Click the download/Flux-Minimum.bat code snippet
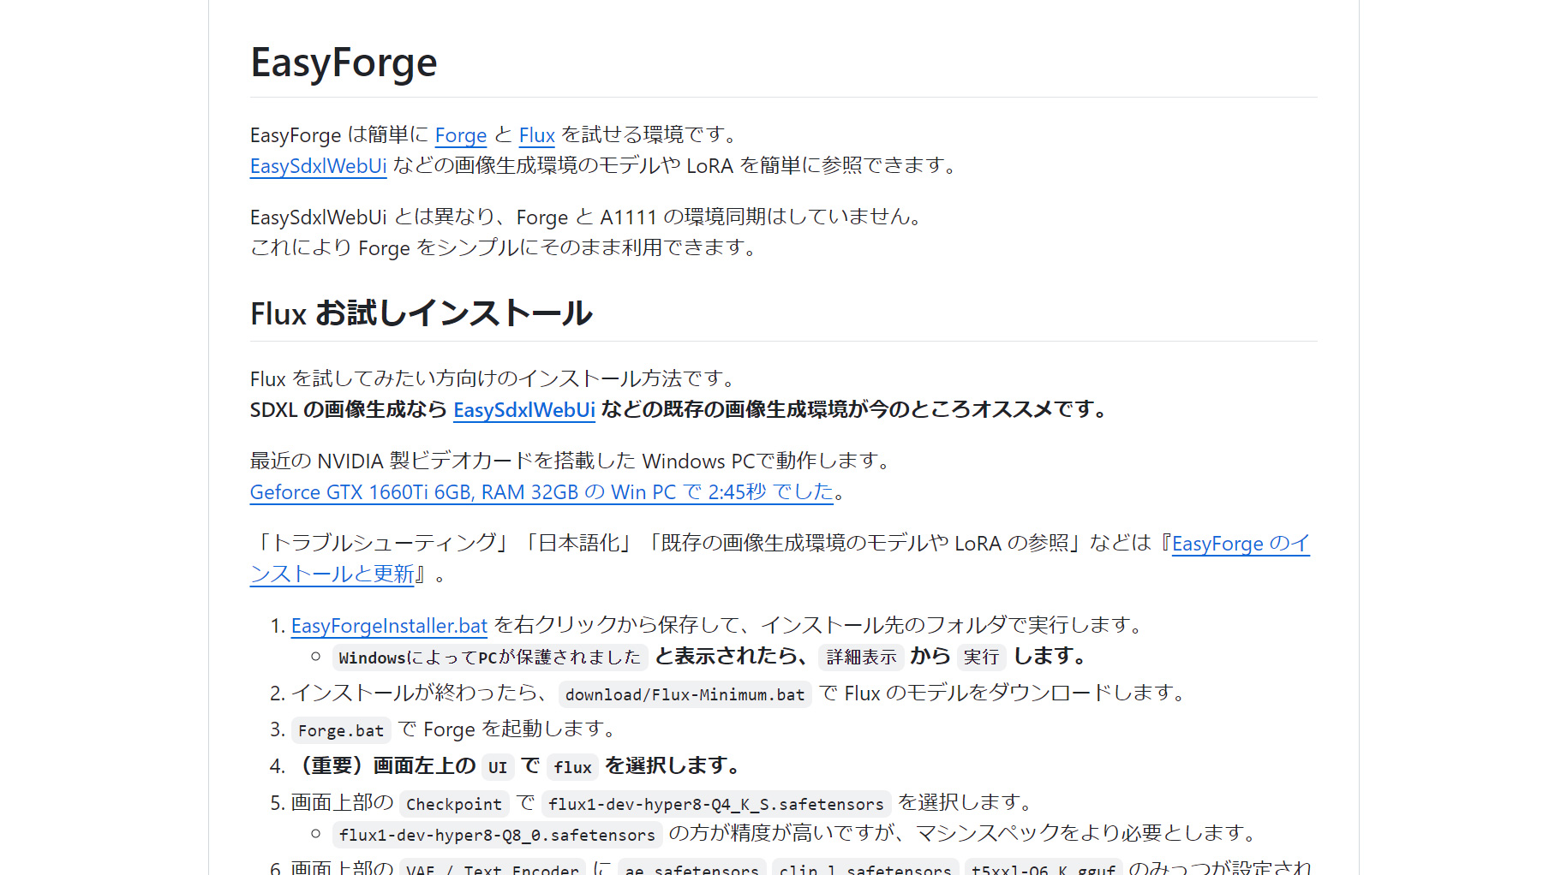Image resolution: width=1555 pixels, height=875 pixels. 685,694
